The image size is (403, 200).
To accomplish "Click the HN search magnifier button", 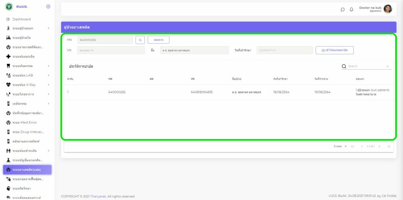I will tap(140, 40).
